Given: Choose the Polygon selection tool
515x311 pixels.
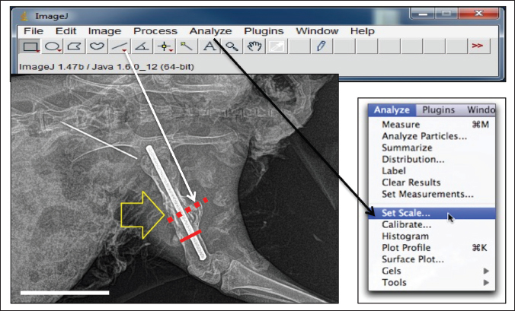Looking at the screenshot, I should (x=75, y=47).
